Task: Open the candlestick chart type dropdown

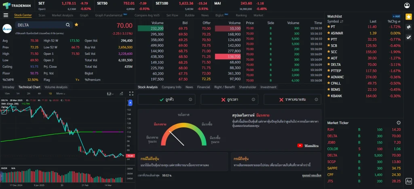Action: click(109, 93)
